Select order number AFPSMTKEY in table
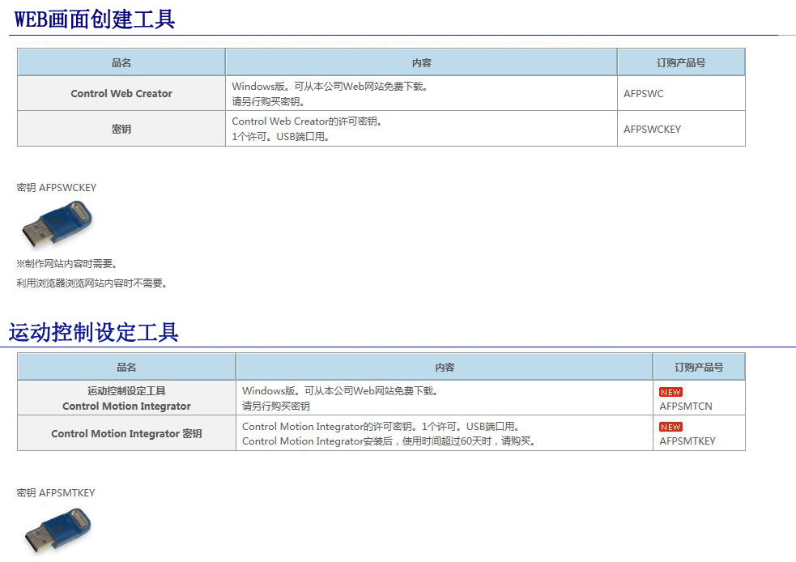Image resolution: width=796 pixels, height=562 pixels. pyautogui.click(x=687, y=441)
